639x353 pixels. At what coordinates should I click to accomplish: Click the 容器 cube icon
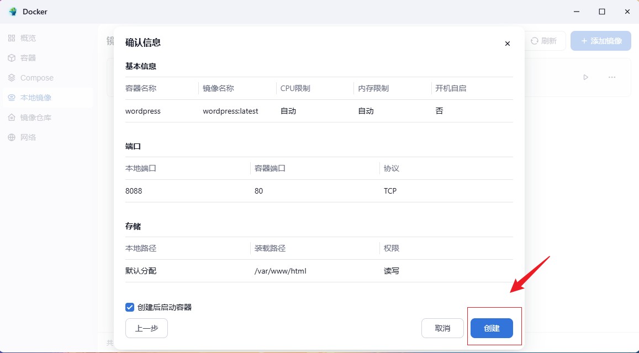tap(12, 58)
